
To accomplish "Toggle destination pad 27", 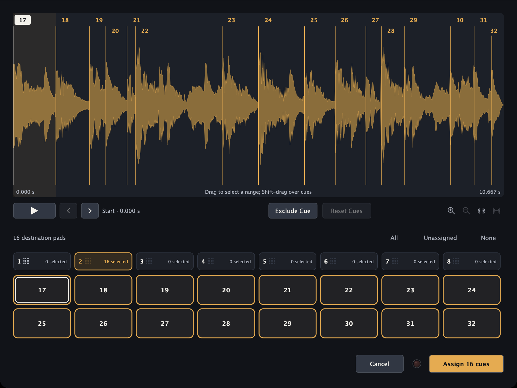I will click(165, 323).
